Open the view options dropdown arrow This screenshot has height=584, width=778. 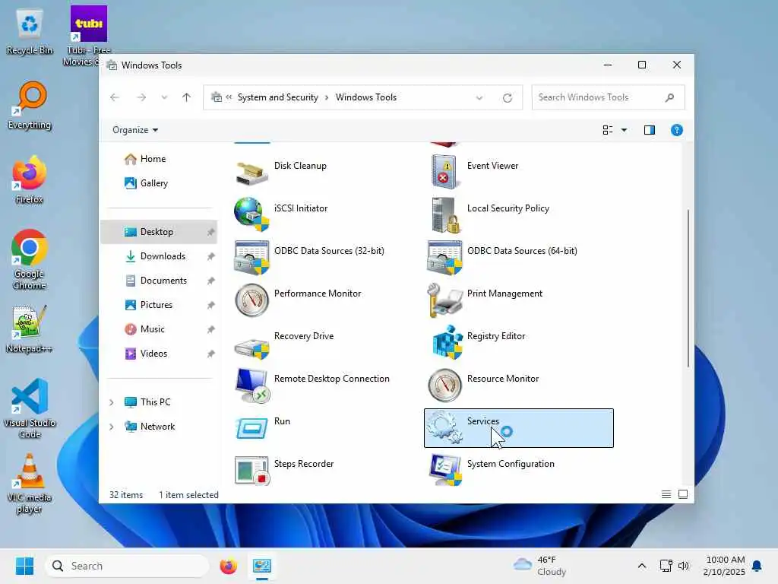click(625, 130)
